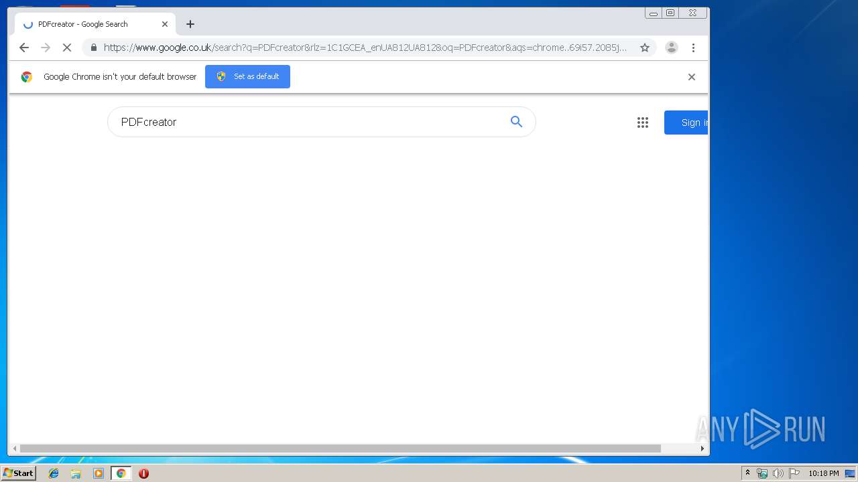Click the 10:18 PM clock
858x482 pixels.
point(823,473)
